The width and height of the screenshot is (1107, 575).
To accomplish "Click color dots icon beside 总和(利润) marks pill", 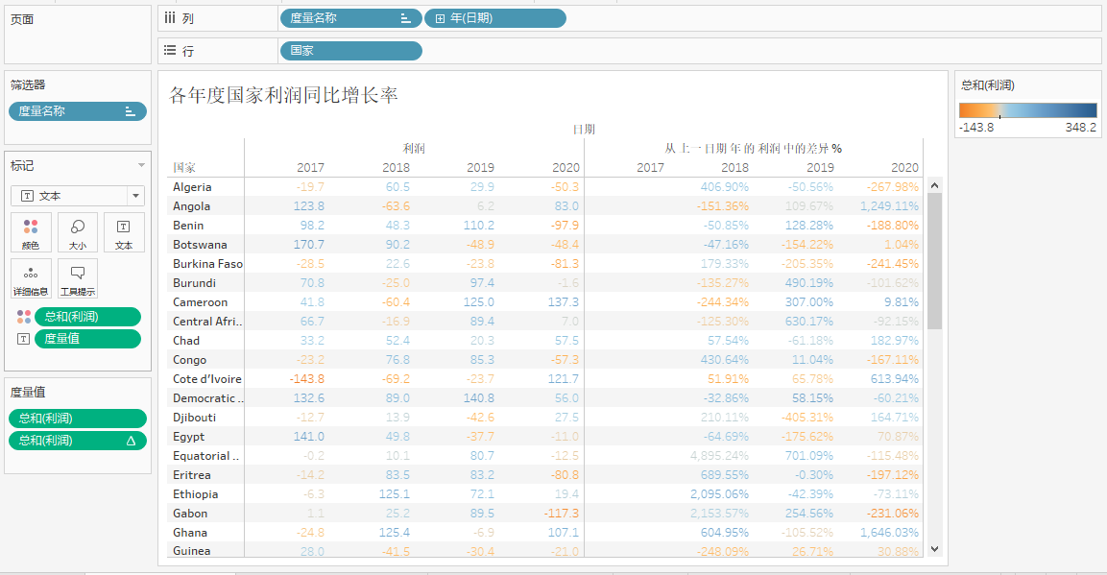I will tap(24, 318).
